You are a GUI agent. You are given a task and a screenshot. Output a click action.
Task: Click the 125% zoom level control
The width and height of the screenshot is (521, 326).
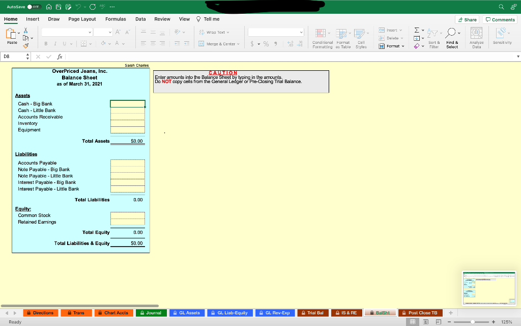tap(507, 321)
